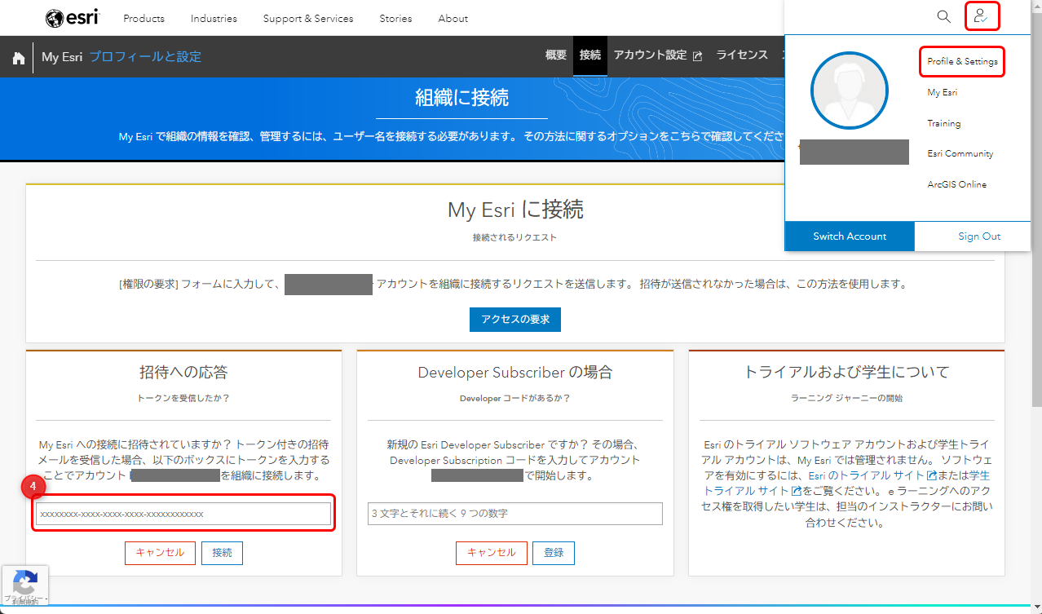This screenshot has height=614, width=1042.
Task: Click the Sign Out button
Action: (x=979, y=236)
